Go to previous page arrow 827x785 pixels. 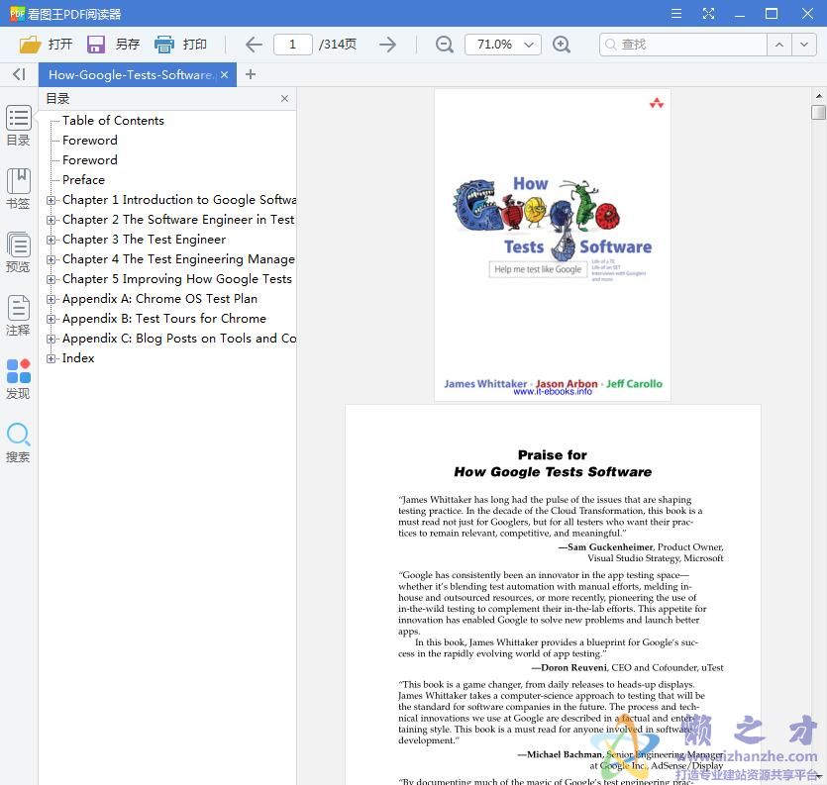click(254, 45)
